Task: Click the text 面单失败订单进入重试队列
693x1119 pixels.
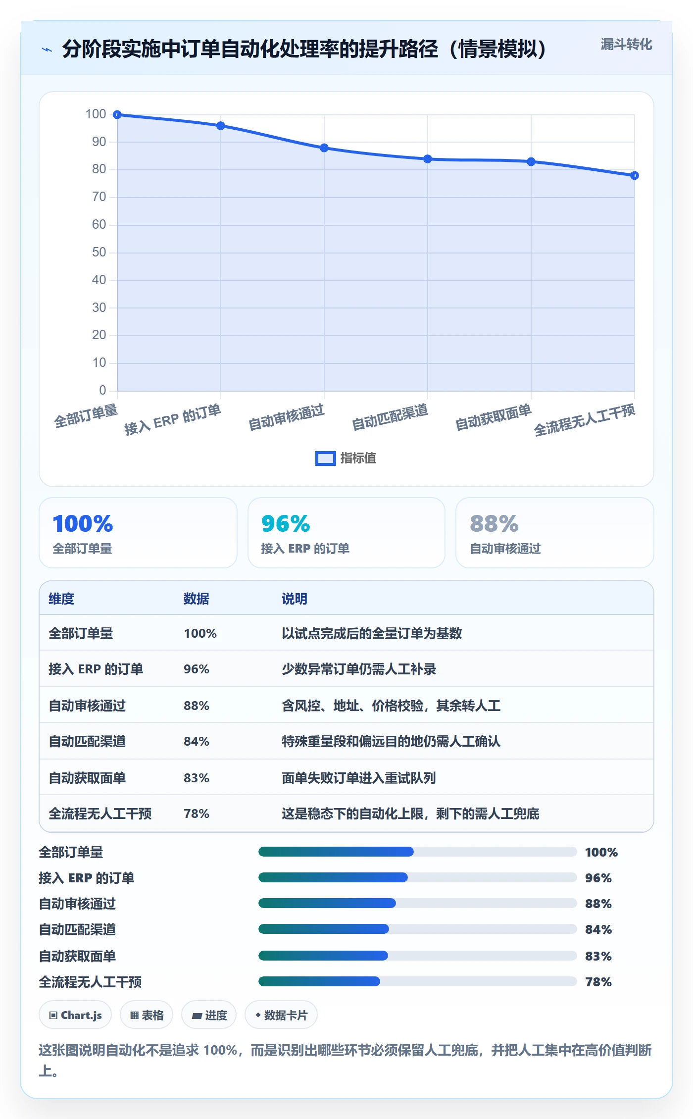Action: tap(359, 778)
